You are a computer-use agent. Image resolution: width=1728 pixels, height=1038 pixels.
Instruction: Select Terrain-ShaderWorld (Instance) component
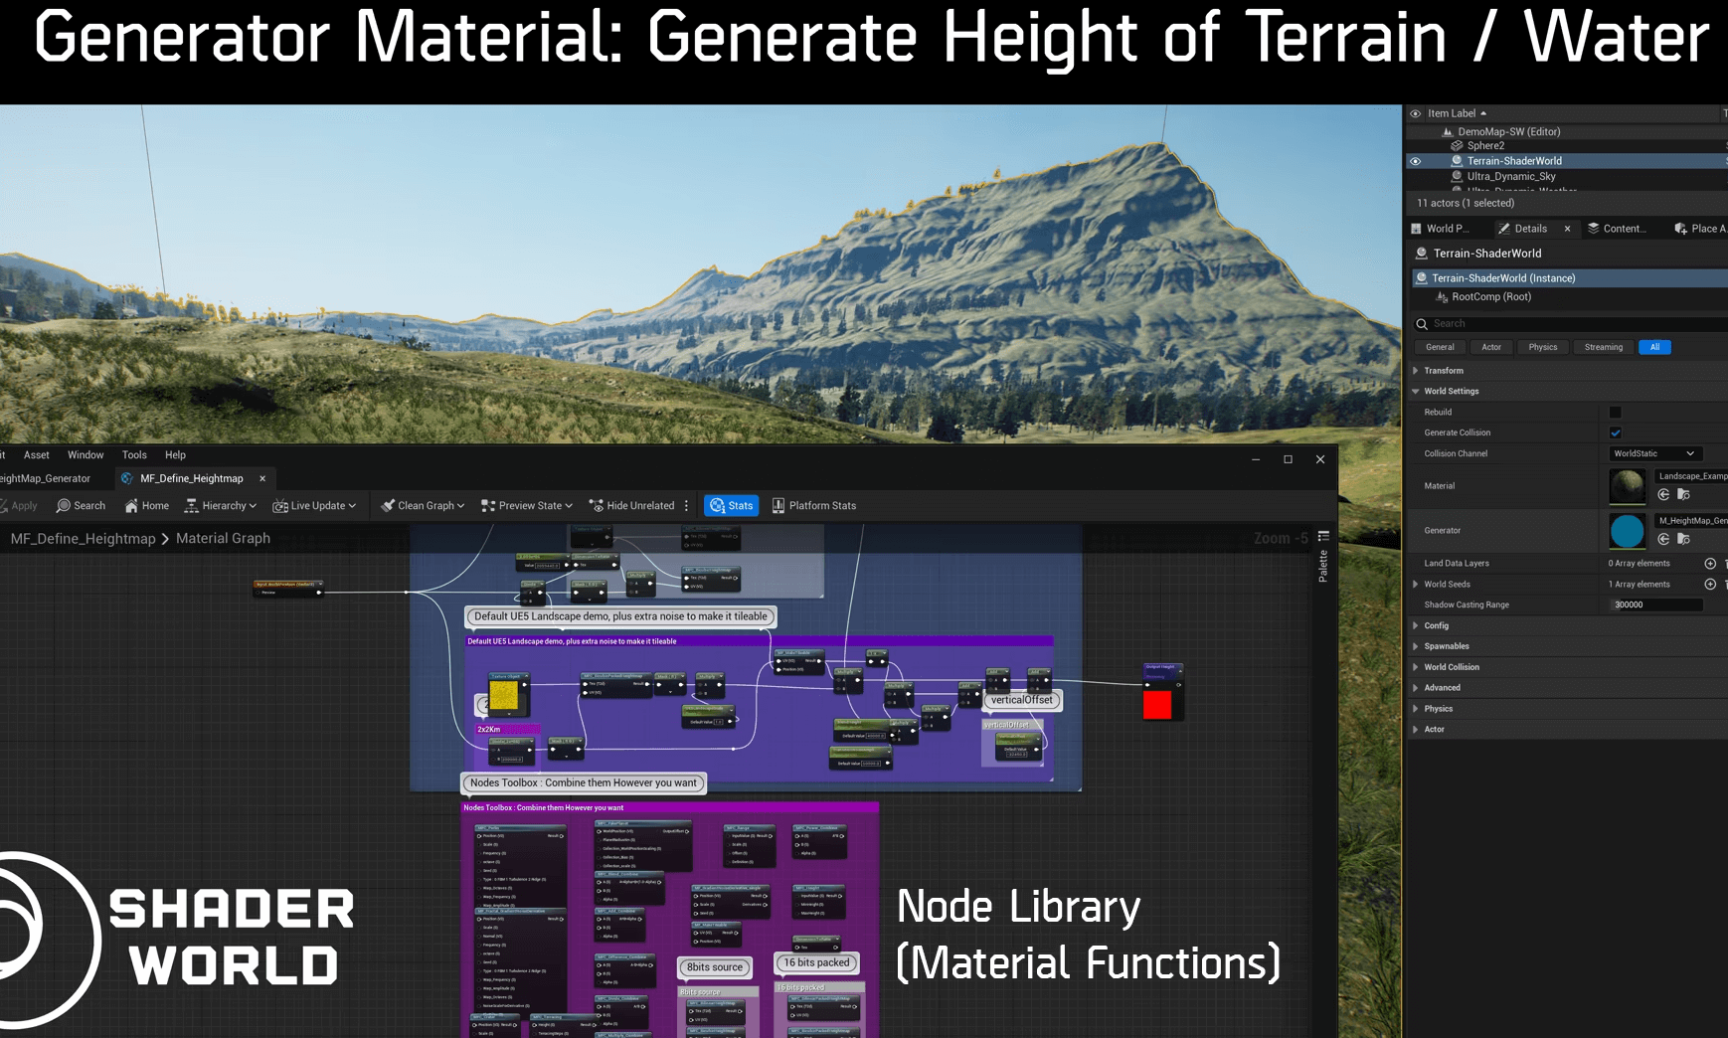pos(1569,278)
